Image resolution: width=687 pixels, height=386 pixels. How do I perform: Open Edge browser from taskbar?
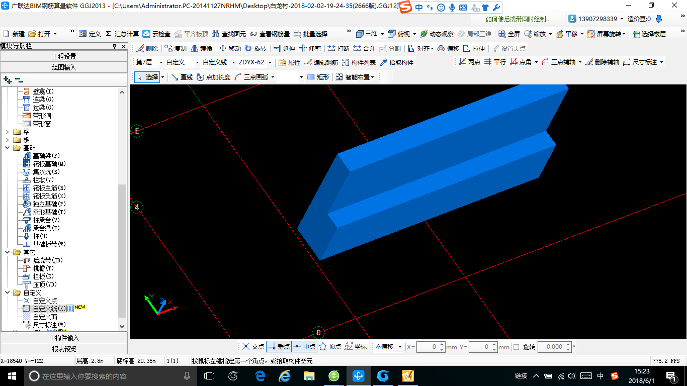click(x=260, y=376)
